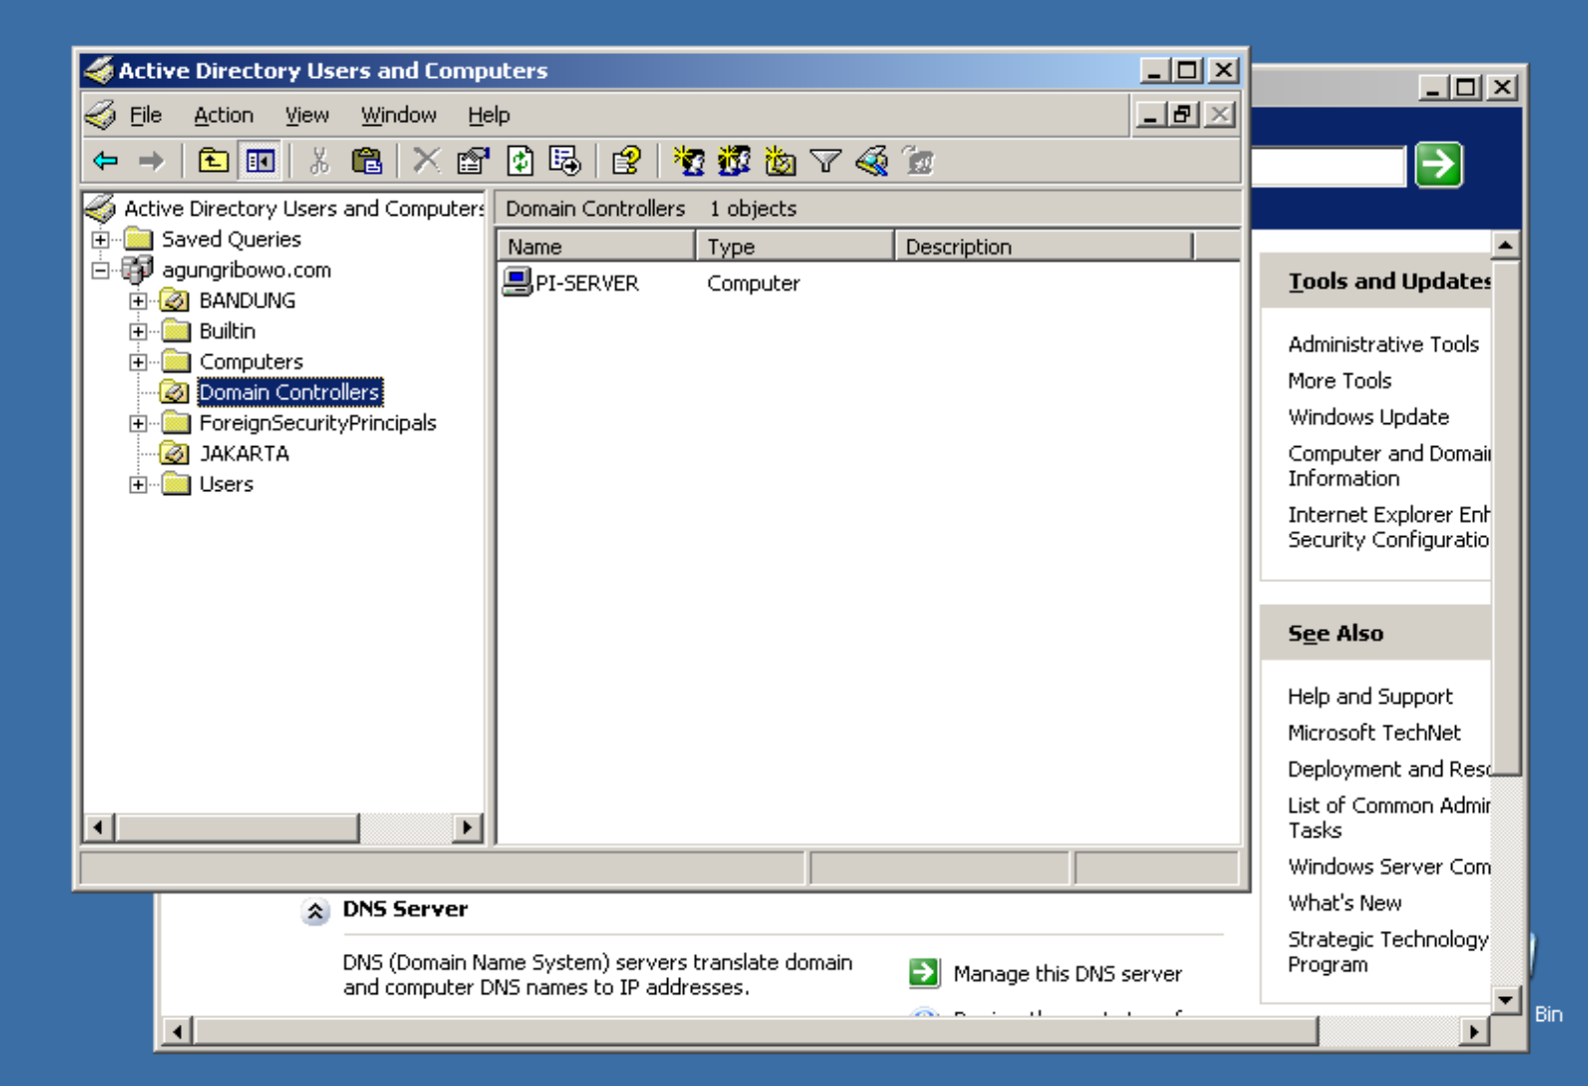The height and width of the screenshot is (1086, 1588).
Task: Click the Cut scissors icon
Action: pyautogui.click(x=320, y=161)
